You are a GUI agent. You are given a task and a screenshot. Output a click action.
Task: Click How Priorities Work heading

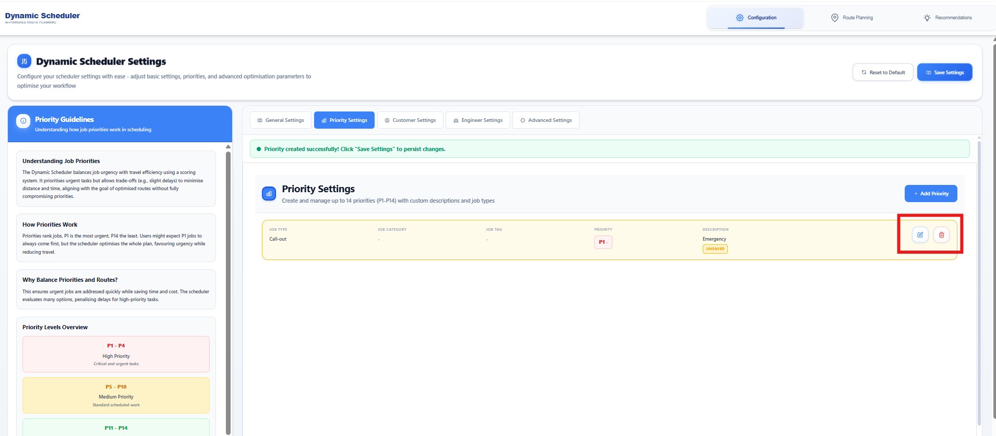(50, 225)
